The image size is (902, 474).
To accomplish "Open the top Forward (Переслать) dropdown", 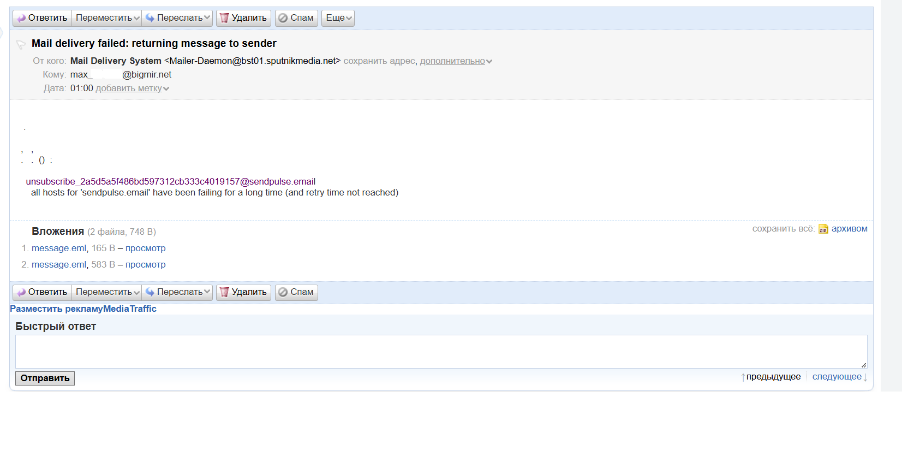I will click(178, 18).
